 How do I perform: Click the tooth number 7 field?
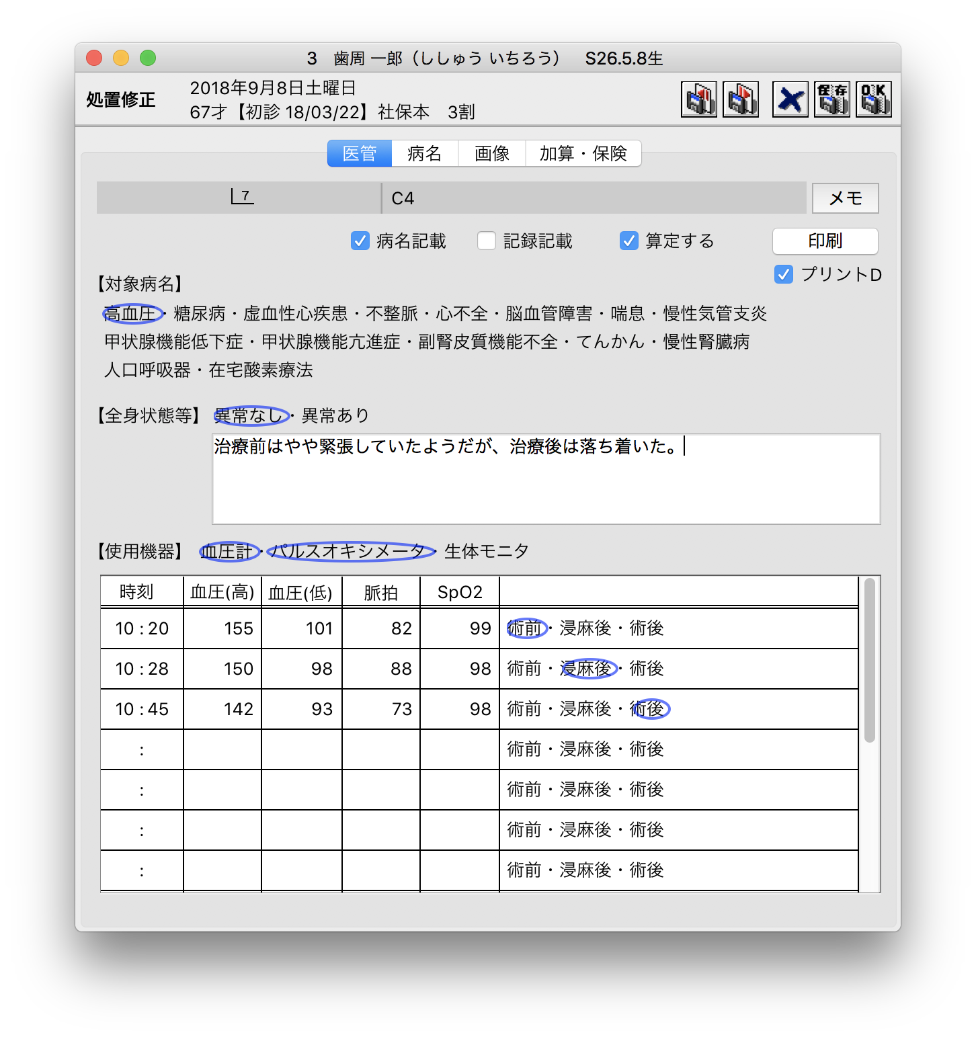point(239,198)
